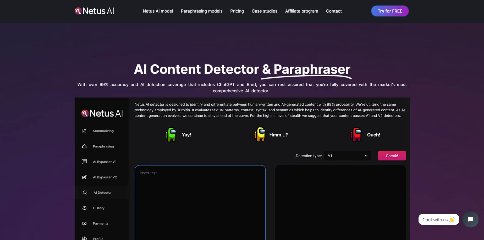Open Netus AI model in the nav
The height and width of the screenshot is (240, 484).
click(x=158, y=11)
